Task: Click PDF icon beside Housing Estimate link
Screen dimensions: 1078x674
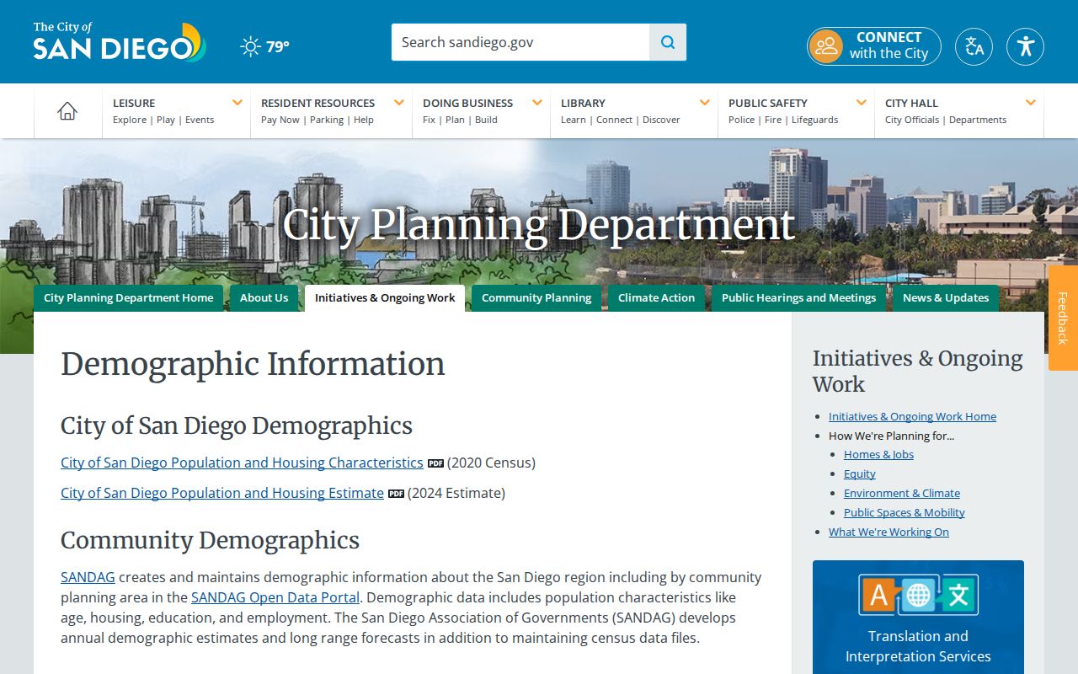Action: pos(396,494)
